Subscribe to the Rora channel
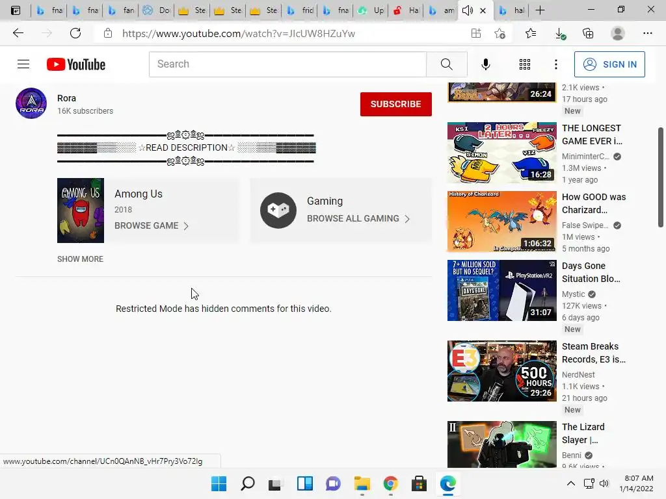Image resolution: width=666 pixels, height=499 pixels. [x=396, y=104]
